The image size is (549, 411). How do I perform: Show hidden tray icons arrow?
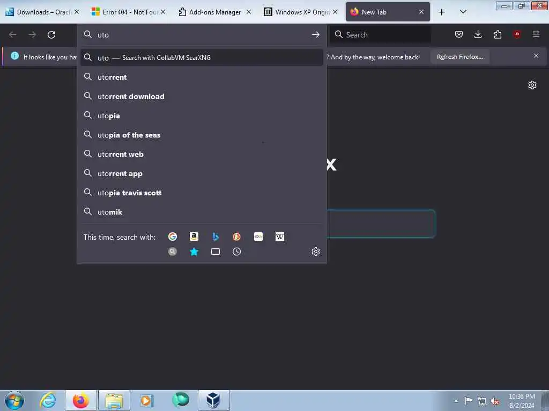[456, 401]
